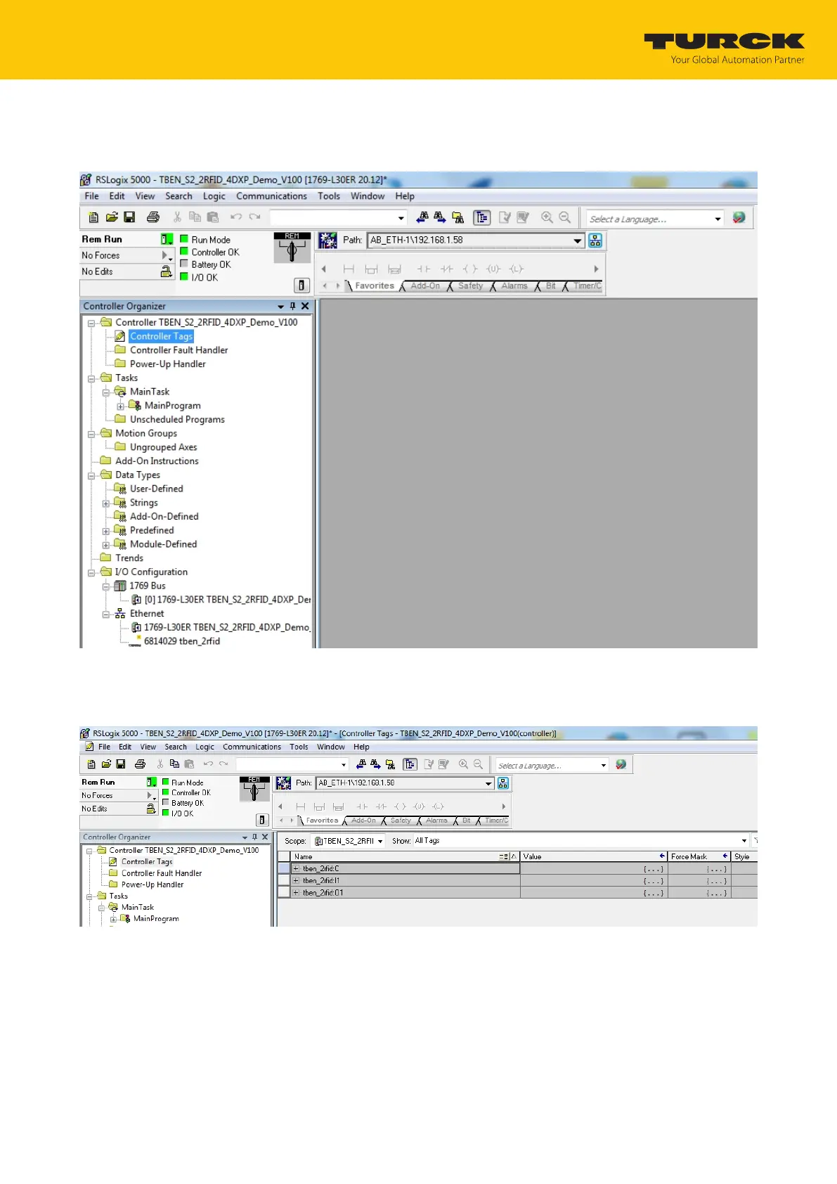
Task: Open Select a Language dropdown in upper window
Action: point(718,219)
